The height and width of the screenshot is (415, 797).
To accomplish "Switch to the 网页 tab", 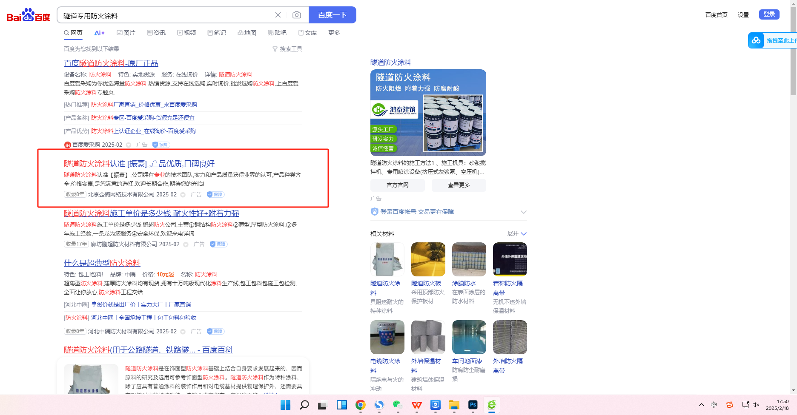I will click(x=73, y=33).
